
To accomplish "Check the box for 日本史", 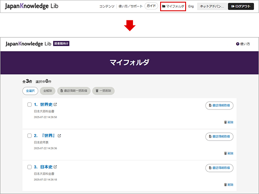I will [x=29, y=167].
